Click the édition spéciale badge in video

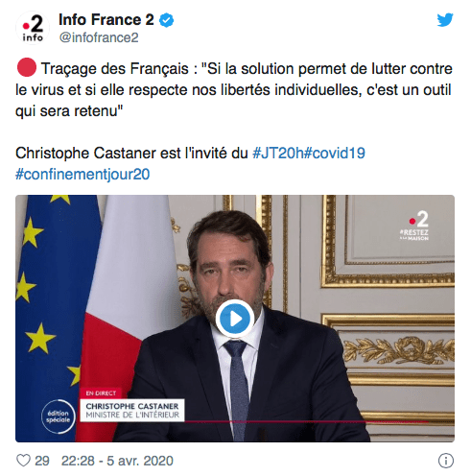(x=59, y=416)
